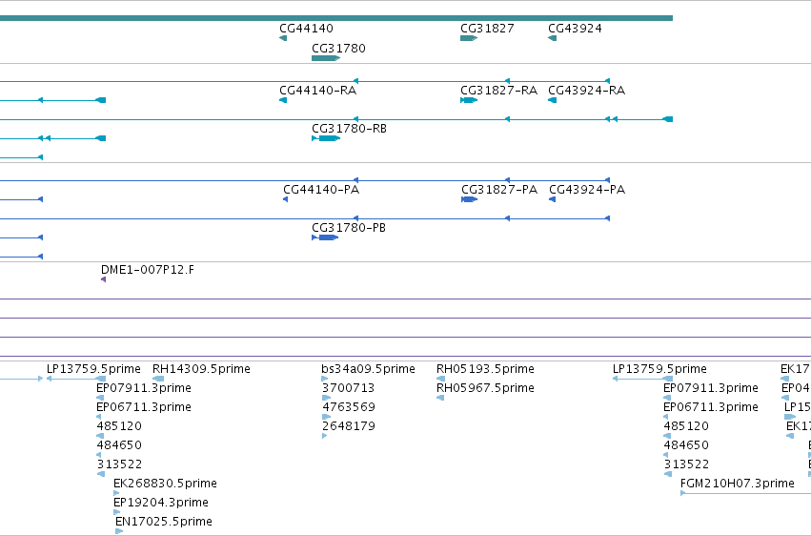Select protein label CG43924-PA
The width and height of the screenshot is (811, 536).
tap(587, 190)
